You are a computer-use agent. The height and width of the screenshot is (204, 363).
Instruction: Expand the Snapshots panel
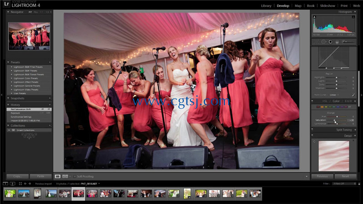[x=8, y=98]
